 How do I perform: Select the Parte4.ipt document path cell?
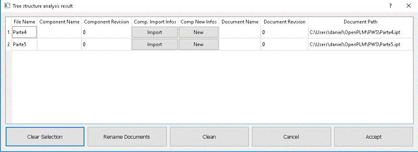[x=361, y=32]
